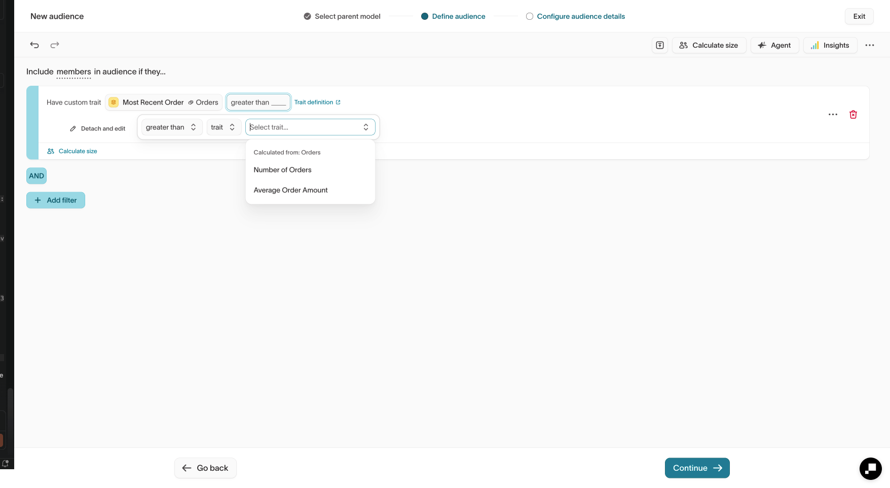Open the Agent assistant button

click(774, 45)
